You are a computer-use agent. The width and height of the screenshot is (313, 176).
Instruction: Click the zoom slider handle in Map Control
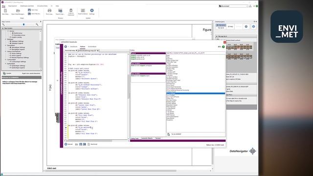point(24,24)
